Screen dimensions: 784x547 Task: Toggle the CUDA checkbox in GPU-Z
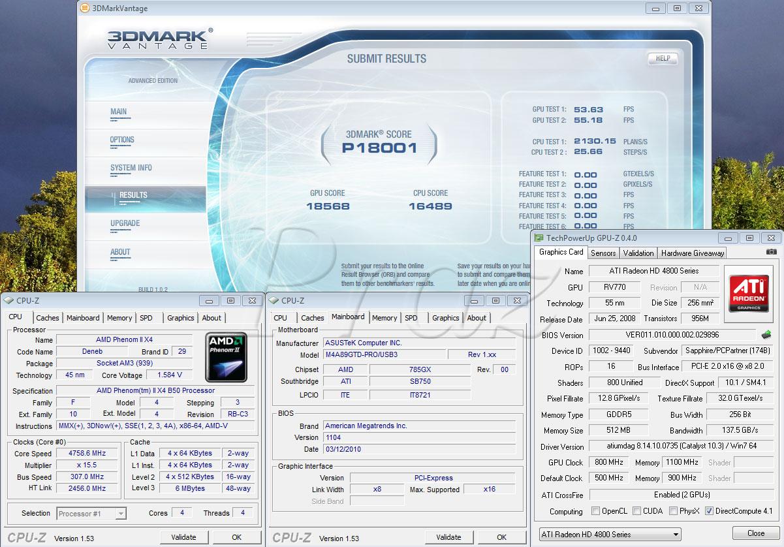coord(637,511)
